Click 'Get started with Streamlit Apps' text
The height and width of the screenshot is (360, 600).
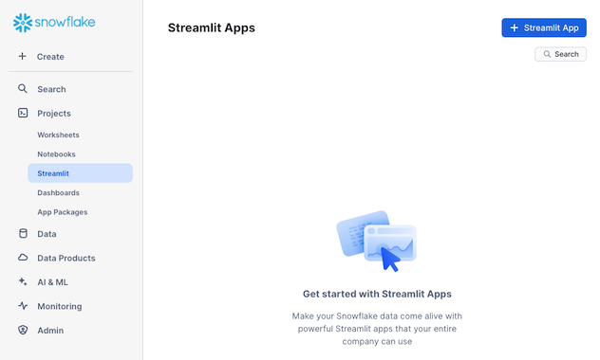pos(377,294)
